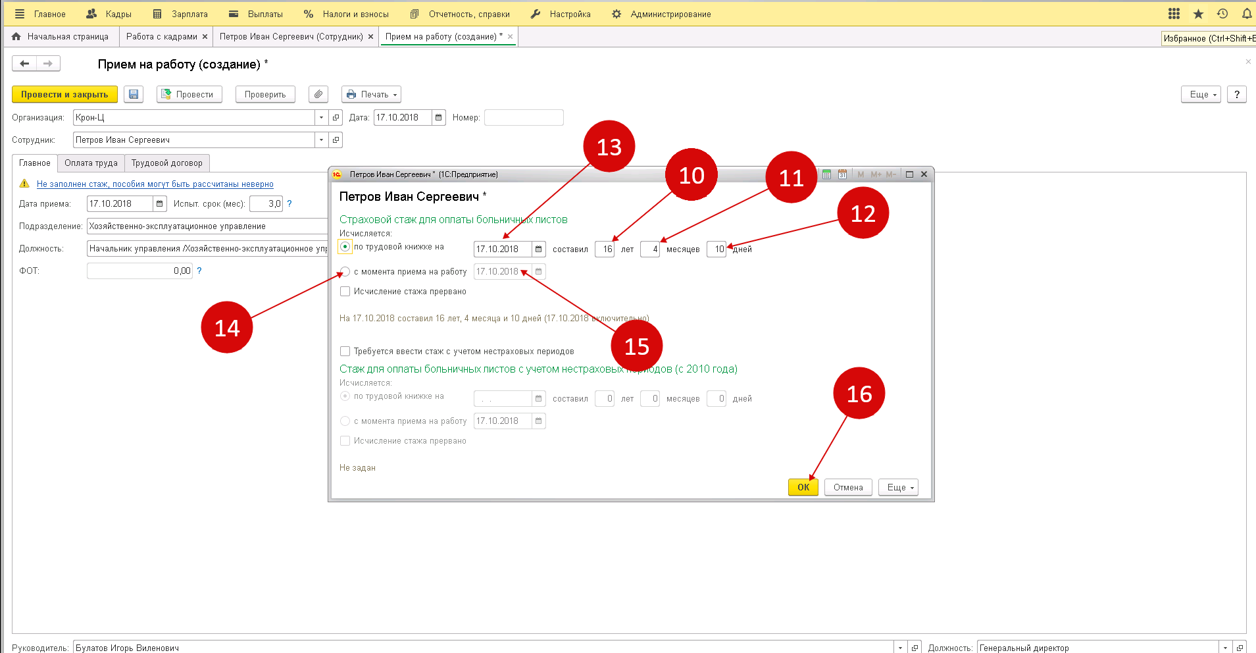Open the 'Не заполнен стаж' warning link
Image resolution: width=1256 pixels, height=653 pixels.
pos(155,184)
